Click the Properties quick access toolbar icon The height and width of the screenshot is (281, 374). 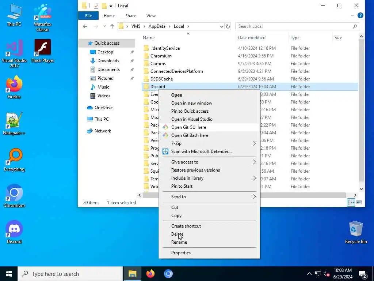coord(96,6)
